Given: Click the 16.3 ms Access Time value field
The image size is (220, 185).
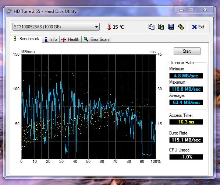Looking at the screenshot, I should pos(186,122).
